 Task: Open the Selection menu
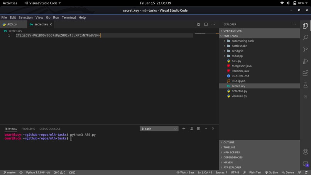[x=25, y=17]
